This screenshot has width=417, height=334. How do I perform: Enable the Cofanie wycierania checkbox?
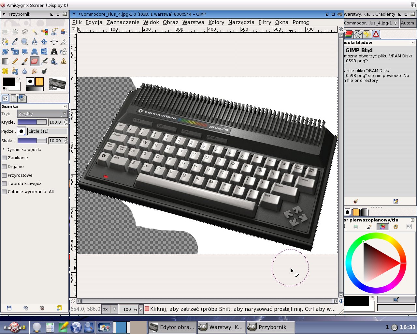click(4, 191)
